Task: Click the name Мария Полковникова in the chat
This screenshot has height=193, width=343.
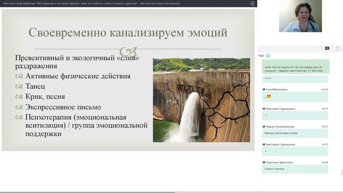Action: (280, 127)
